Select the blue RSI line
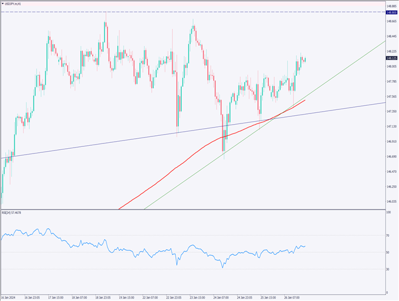 click(x=59, y=238)
